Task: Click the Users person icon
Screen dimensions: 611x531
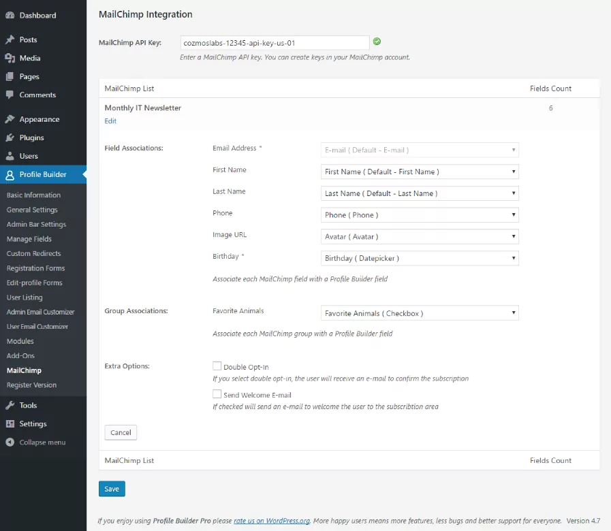Action: 10,156
